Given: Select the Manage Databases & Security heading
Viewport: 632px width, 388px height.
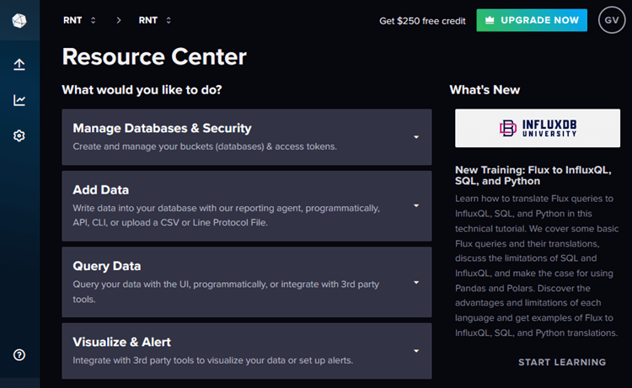Looking at the screenshot, I should click(x=162, y=129).
